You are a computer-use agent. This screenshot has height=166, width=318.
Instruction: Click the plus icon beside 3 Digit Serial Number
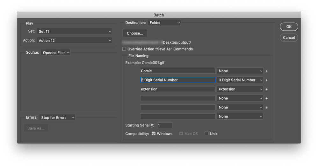(x=266, y=80)
